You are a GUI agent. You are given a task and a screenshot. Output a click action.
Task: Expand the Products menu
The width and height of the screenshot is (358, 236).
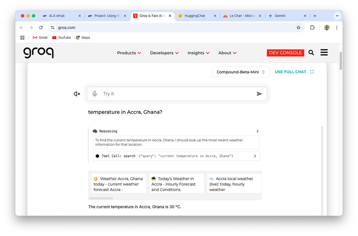pos(129,53)
